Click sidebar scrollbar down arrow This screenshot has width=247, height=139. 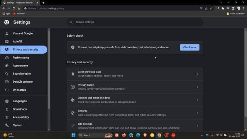[x=49, y=130]
